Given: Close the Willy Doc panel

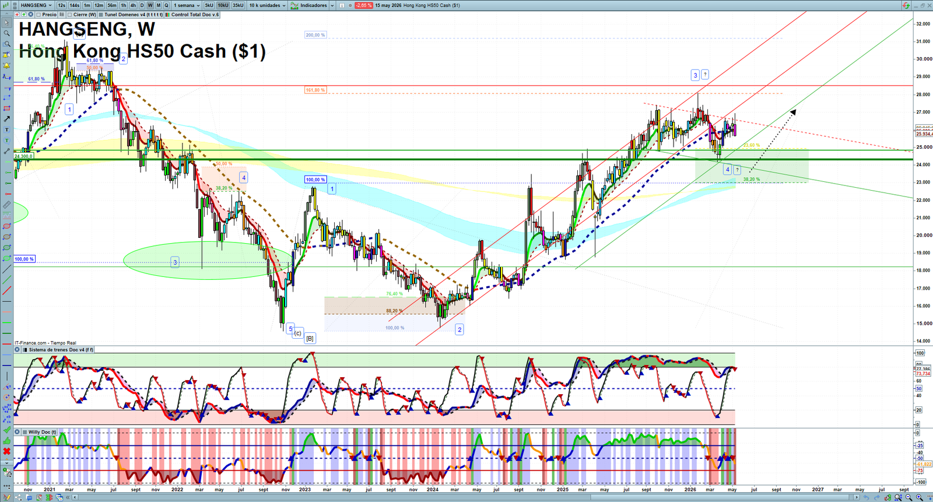Looking at the screenshot, I should coord(17,432).
